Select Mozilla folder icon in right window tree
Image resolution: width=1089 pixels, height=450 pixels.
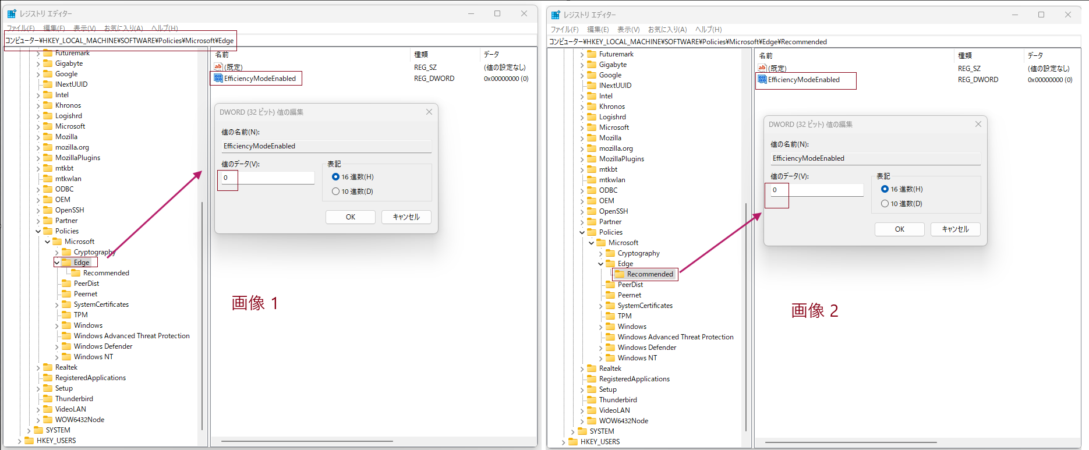[x=592, y=138]
